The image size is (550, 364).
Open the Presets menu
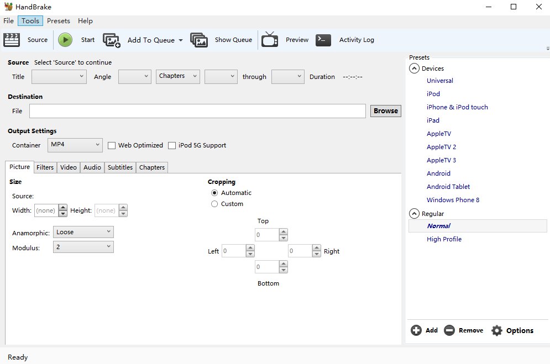59,21
